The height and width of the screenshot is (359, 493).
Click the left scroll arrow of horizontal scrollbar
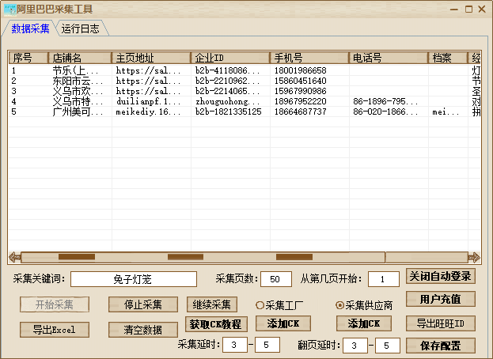[x=14, y=257]
